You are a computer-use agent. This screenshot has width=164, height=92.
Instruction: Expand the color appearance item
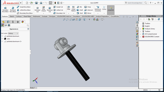(2, 39)
